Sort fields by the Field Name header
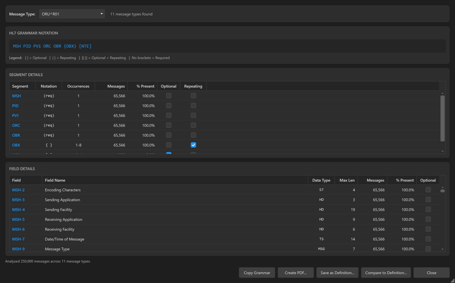 (x=175, y=180)
